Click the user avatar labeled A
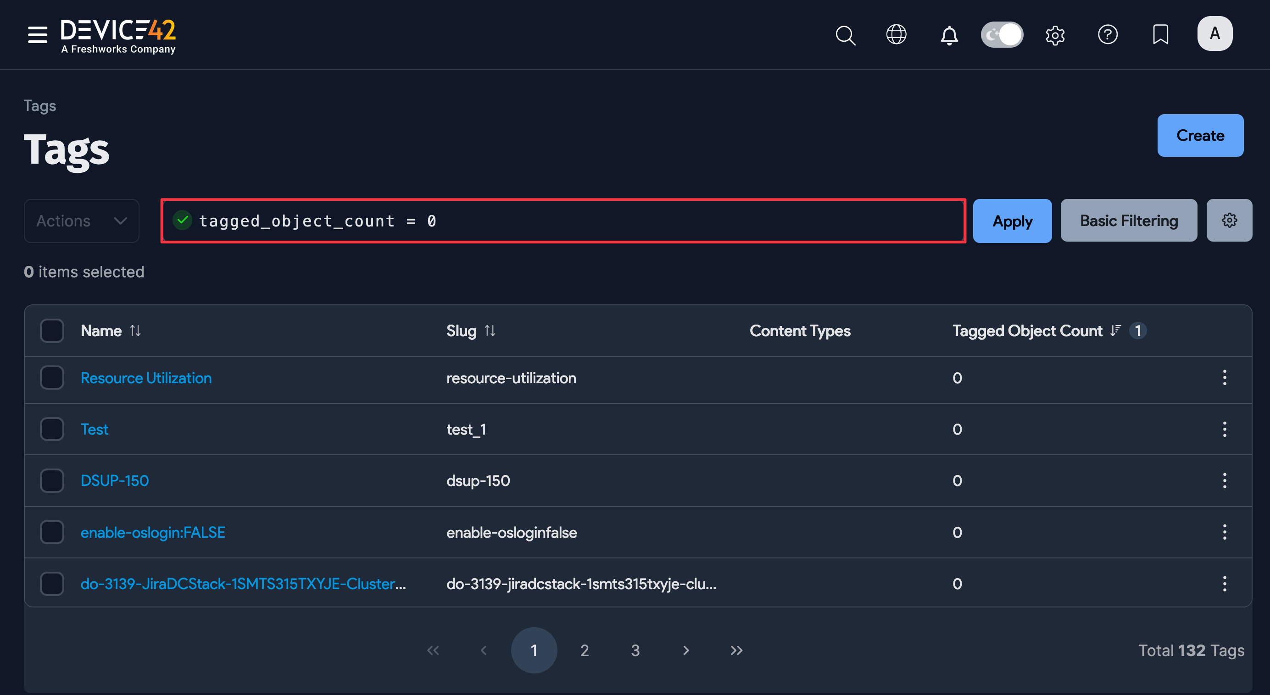Image resolution: width=1270 pixels, height=695 pixels. click(x=1214, y=33)
